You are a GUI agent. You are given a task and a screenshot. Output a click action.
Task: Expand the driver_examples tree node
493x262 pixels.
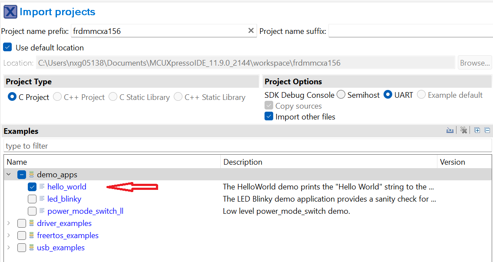click(x=8, y=223)
